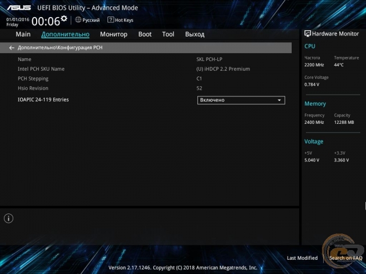
Task: Click the 44°C temperature value
Action: click(x=339, y=65)
